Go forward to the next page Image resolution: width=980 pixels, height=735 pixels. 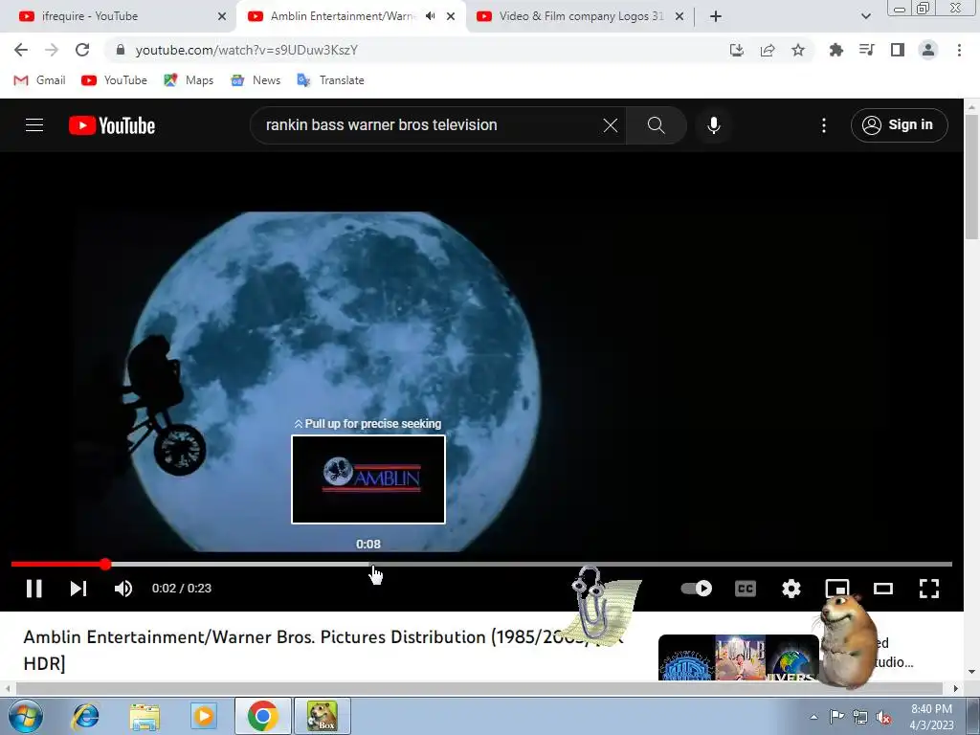click(52, 50)
